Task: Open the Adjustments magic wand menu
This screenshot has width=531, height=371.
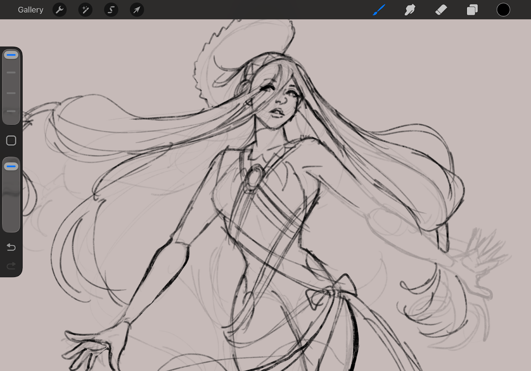Action: pyautogui.click(x=85, y=10)
